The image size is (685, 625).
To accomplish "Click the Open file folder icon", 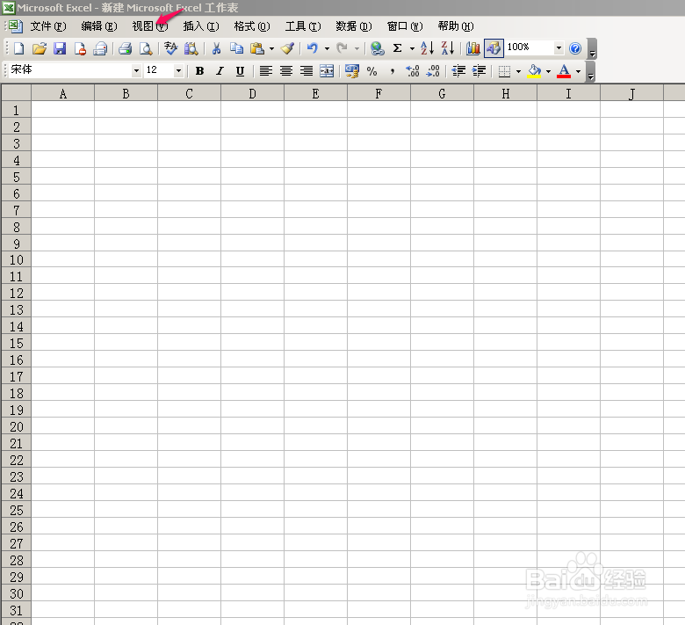I will 40,48.
